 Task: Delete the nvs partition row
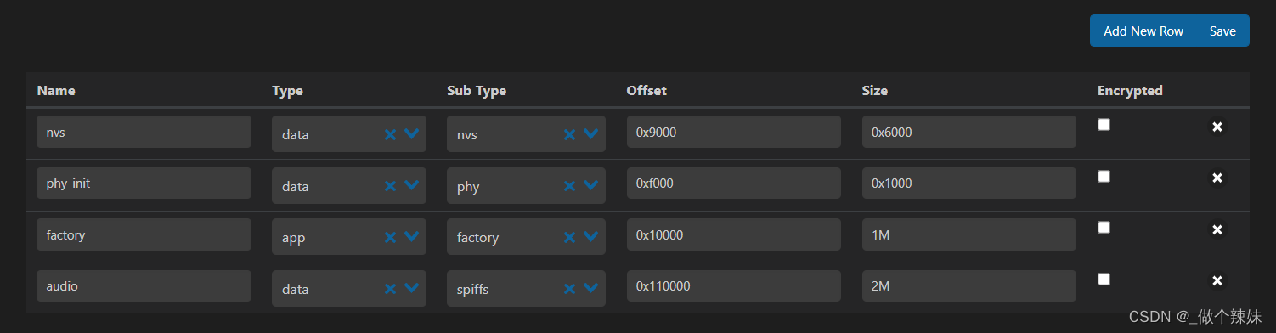(1217, 127)
